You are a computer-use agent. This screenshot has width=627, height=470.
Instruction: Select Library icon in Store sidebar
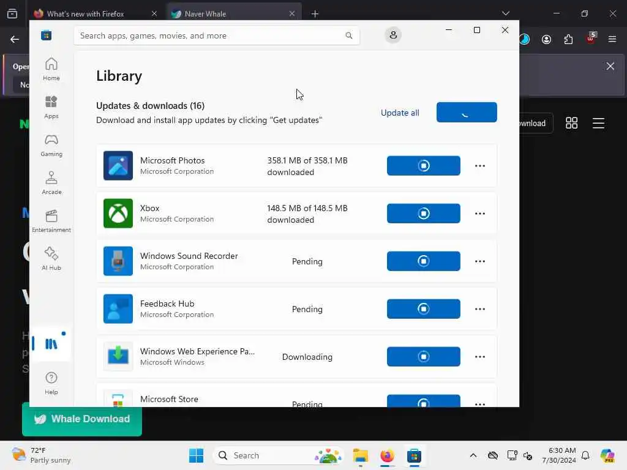pos(51,344)
